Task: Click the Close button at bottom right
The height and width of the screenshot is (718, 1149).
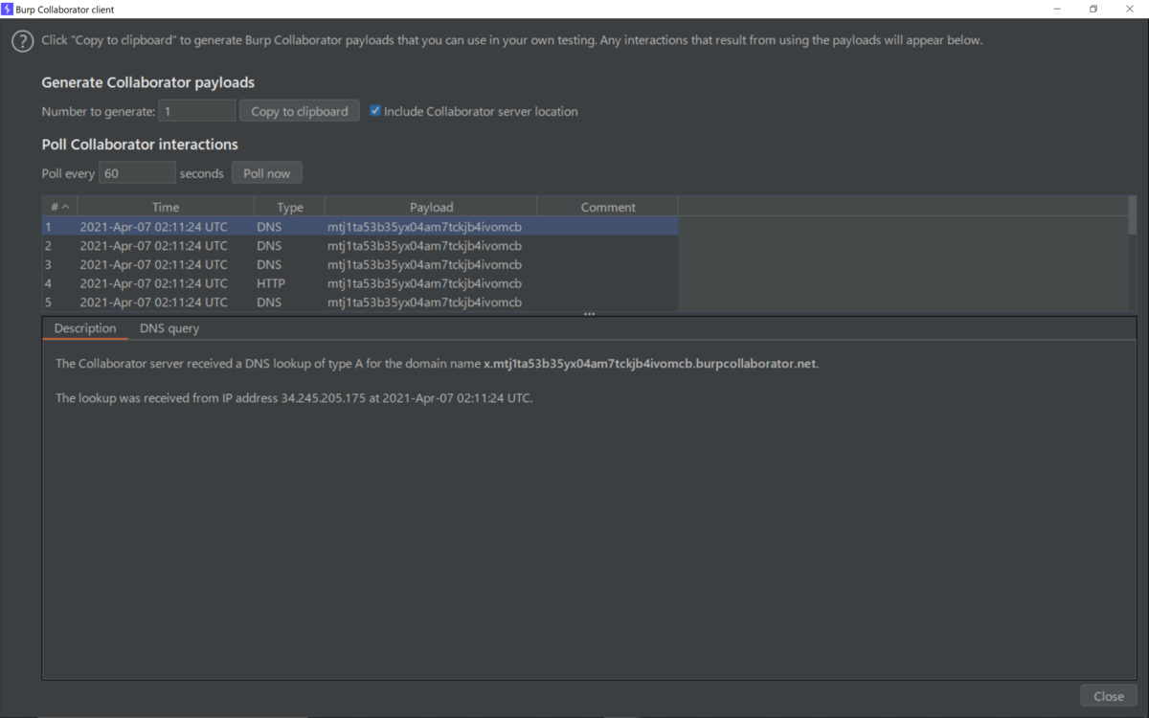Action: [1109, 696]
